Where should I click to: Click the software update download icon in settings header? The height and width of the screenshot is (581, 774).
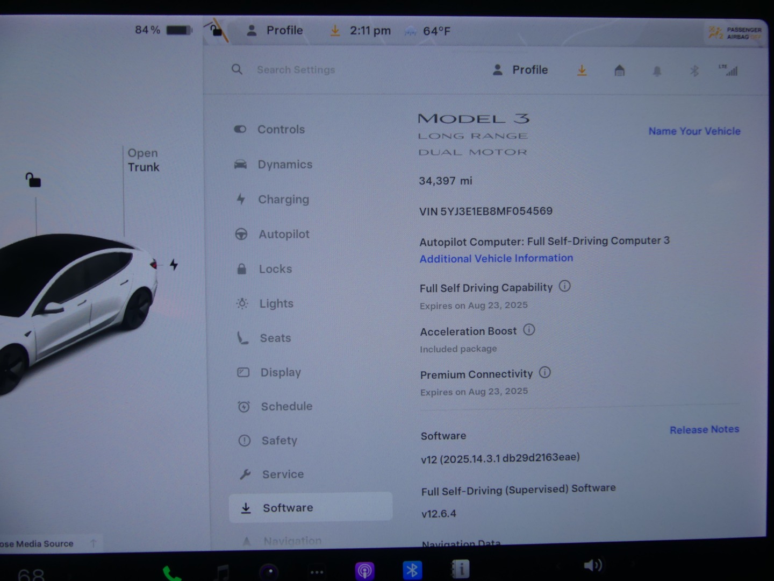[x=582, y=70]
